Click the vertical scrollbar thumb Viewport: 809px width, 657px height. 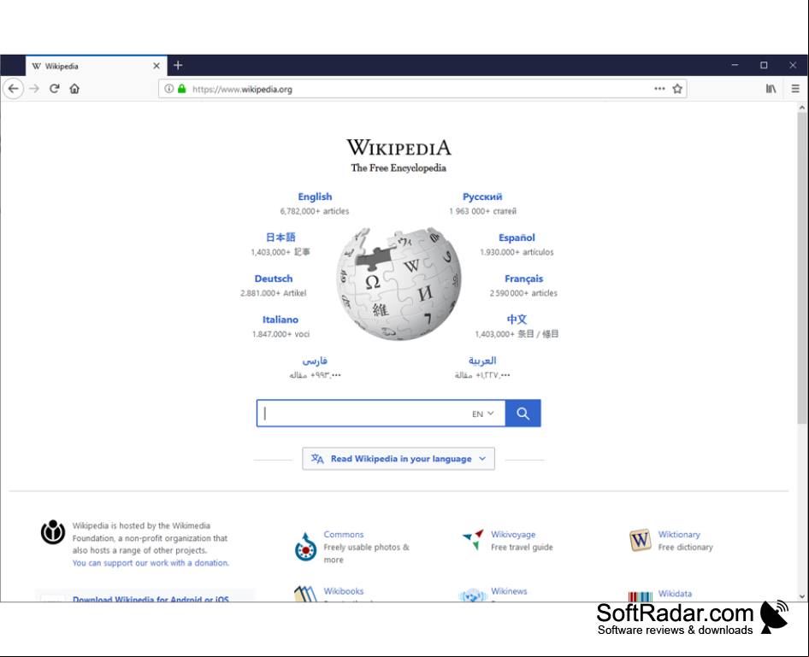point(802,268)
